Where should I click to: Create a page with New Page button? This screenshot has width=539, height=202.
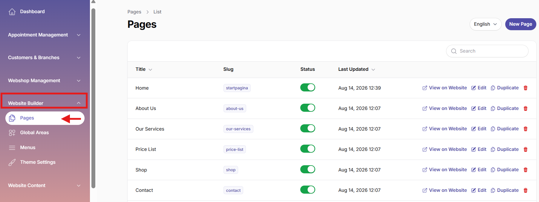[520, 24]
